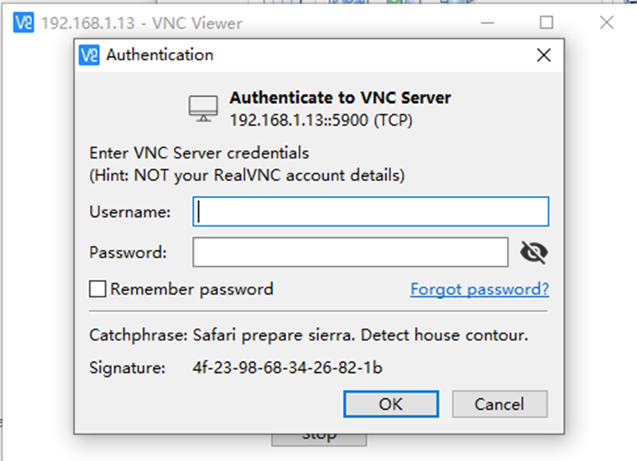Open the Forgot password? link
The width and height of the screenshot is (637, 461).
[479, 289]
